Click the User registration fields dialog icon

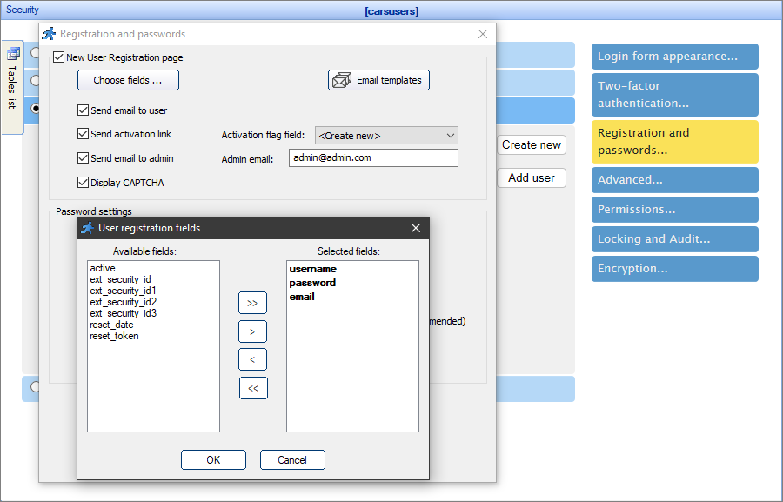(x=88, y=228)
